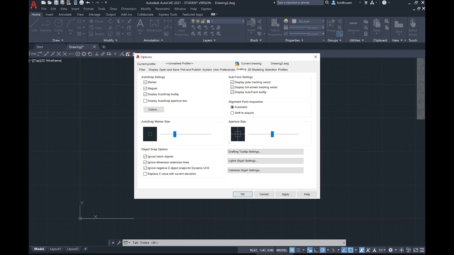Image resolution: width=454 pixels, height=255 pixels.
Task: Toggle Ignore hatch objects checkbox
Action: [x=145, y=157]
